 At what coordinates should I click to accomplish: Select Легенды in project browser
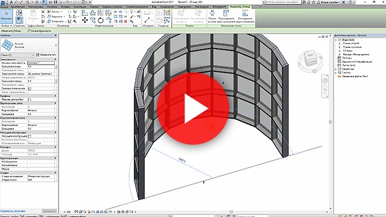point(347,58)
